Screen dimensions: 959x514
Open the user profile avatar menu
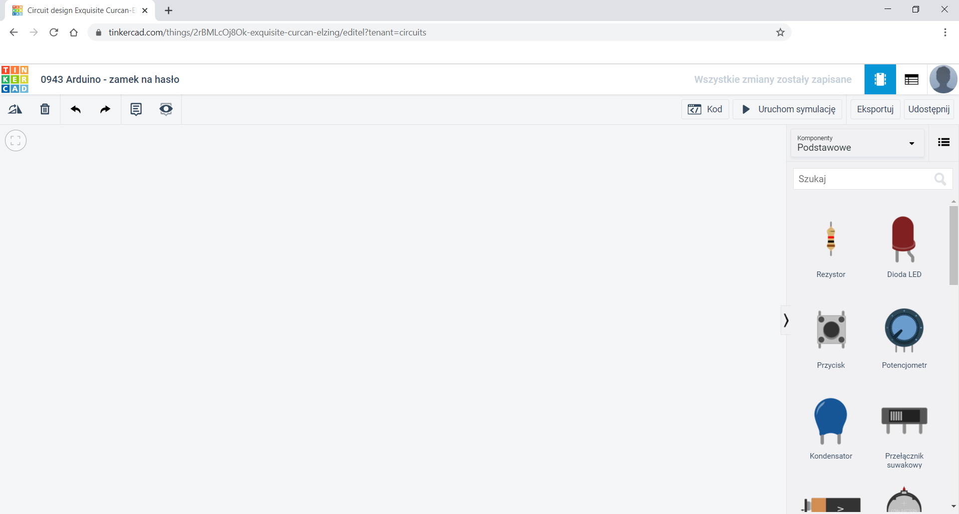tap(943, 79)
